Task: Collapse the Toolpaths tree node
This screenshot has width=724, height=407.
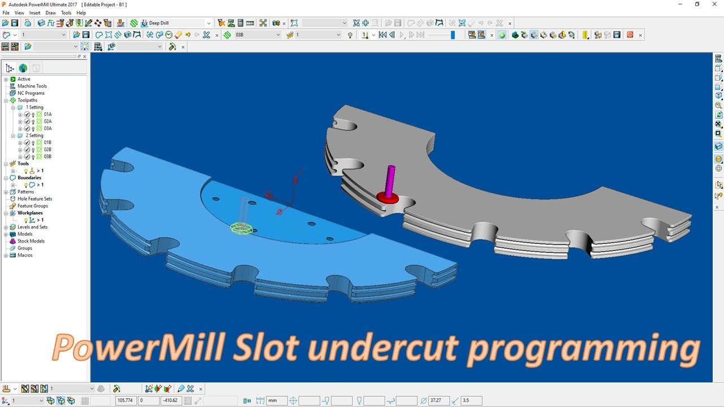Action: coord(6,100)
